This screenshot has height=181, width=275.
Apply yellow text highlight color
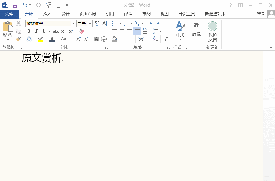pyautogui.click(x=40, y=39)
